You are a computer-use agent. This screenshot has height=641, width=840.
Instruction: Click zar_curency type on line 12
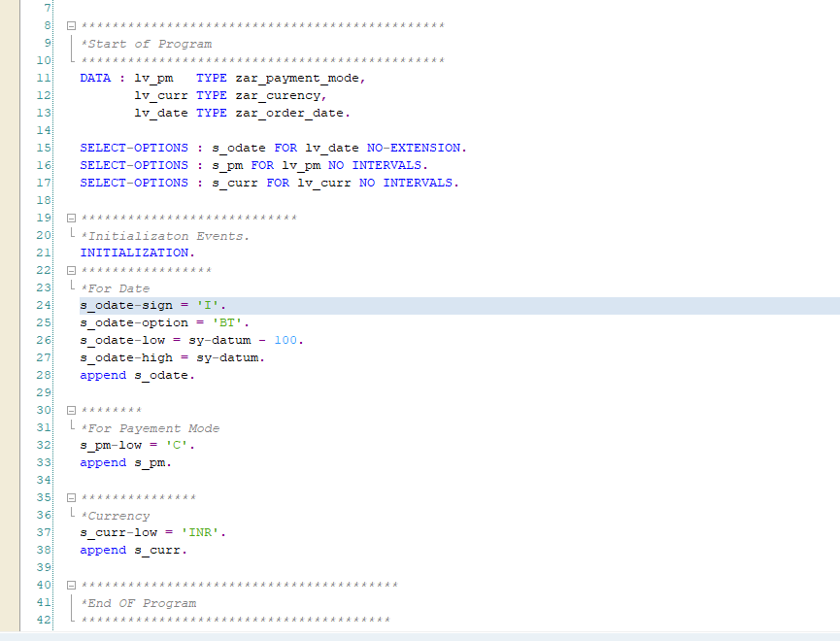(x=278, y=95)
